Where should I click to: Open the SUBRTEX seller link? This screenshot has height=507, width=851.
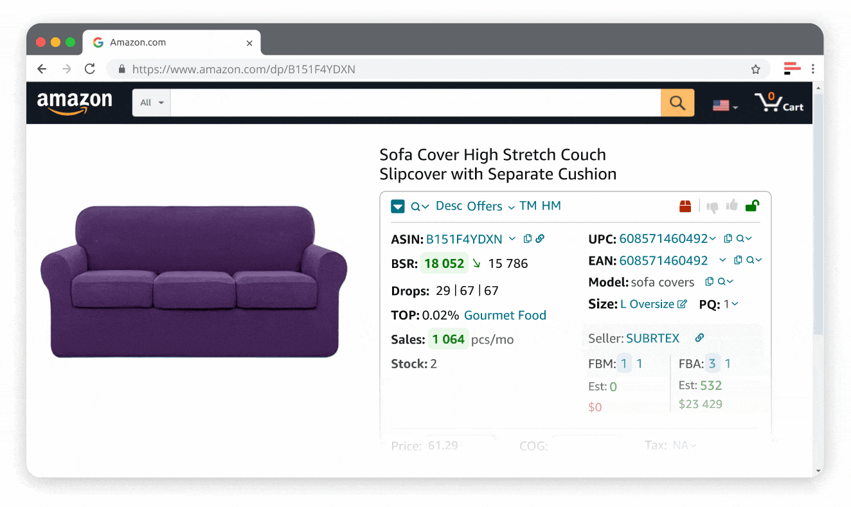pyautogui.click(x=653, y=338)
